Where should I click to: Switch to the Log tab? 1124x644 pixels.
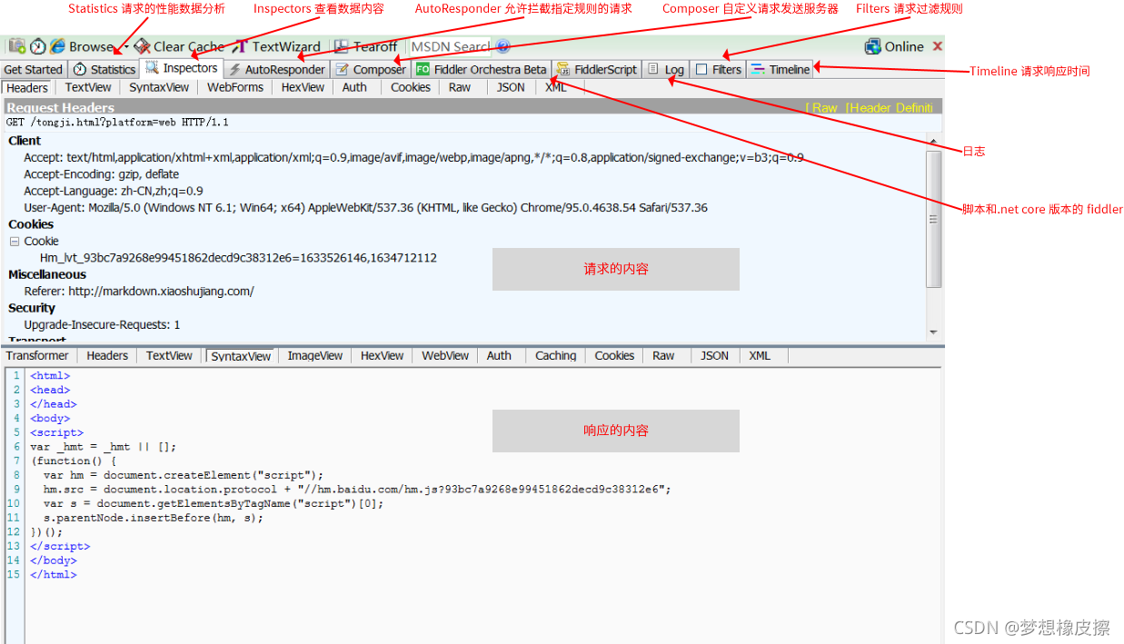[x=666, y=69]
